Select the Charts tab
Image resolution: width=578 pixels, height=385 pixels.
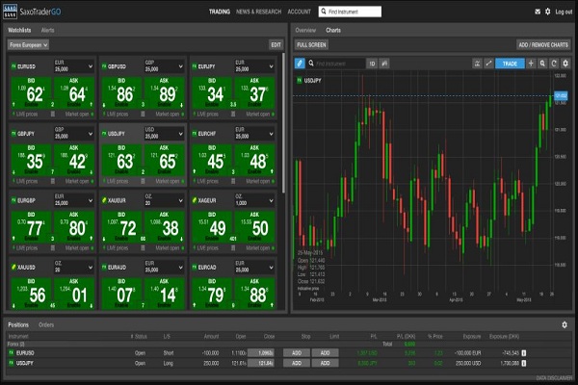pos(333,30)
